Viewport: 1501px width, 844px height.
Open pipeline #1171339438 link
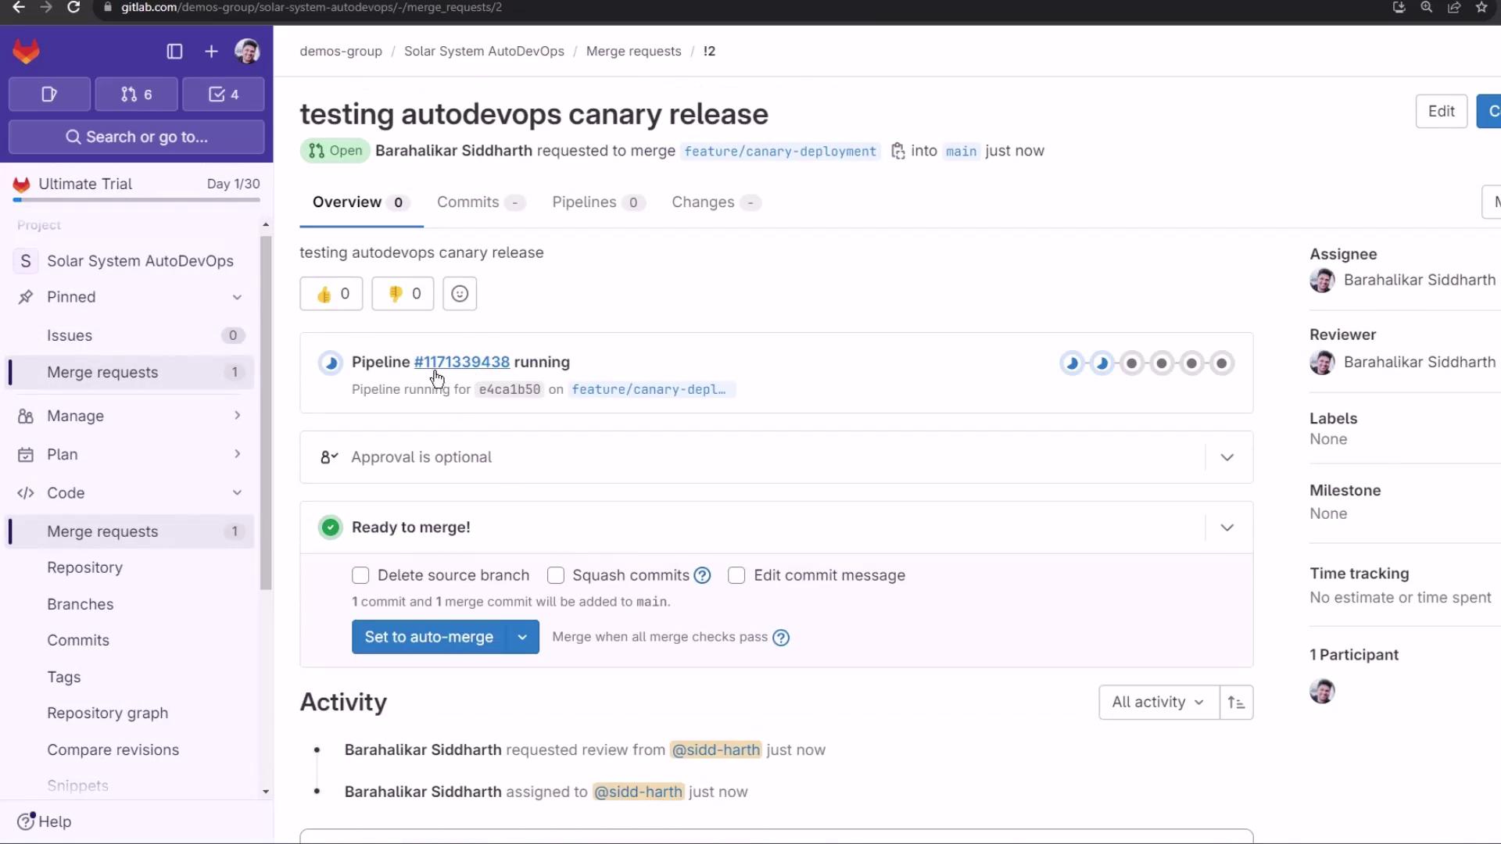coord(461,362)
